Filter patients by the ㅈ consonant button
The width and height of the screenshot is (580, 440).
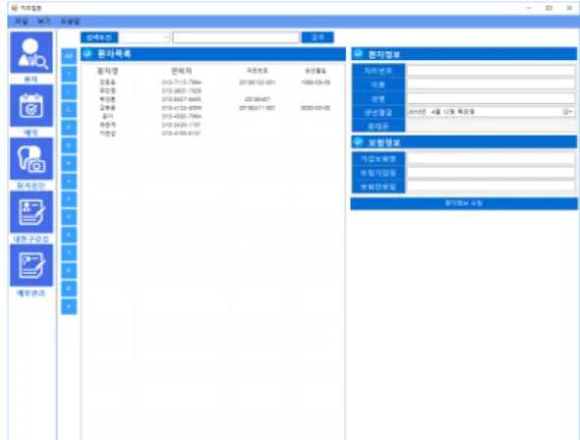(x=69, y=217)
